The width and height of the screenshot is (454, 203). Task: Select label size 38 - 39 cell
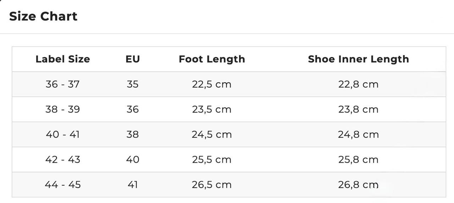[63, 109]
